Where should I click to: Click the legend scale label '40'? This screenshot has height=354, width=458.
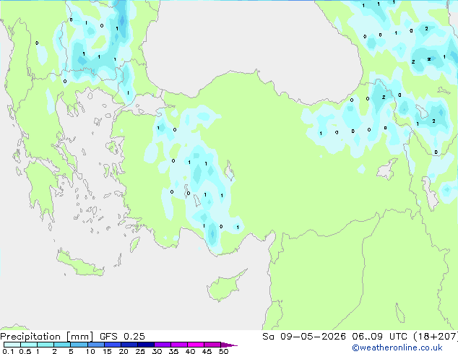tap(190, 351)
